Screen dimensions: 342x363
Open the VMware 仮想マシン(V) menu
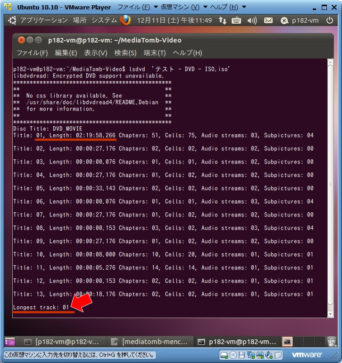click(180, 7)
